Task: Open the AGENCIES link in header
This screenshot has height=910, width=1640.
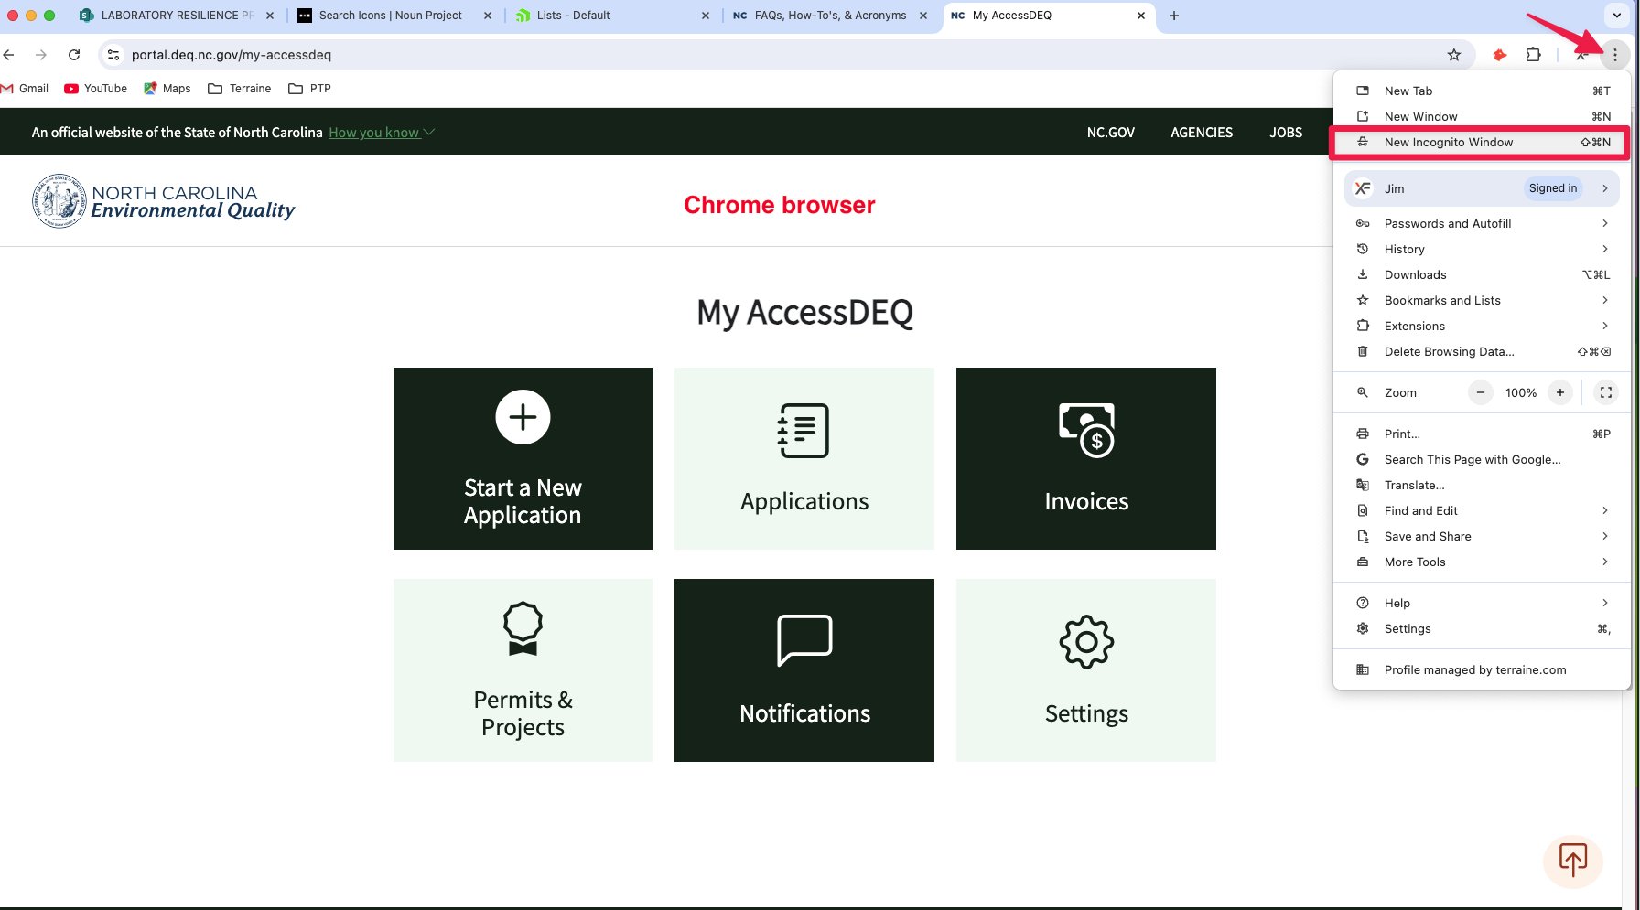Action: [1202, 133]
